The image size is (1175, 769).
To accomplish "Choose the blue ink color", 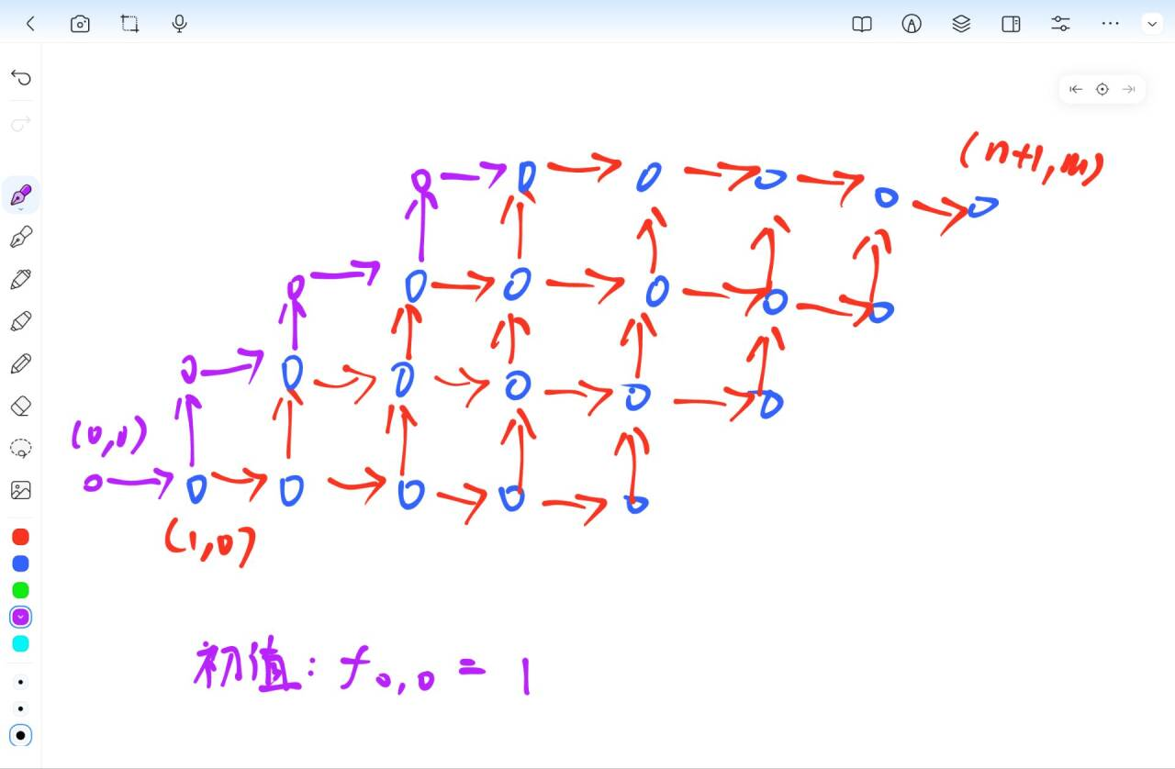I will point(20,563).
